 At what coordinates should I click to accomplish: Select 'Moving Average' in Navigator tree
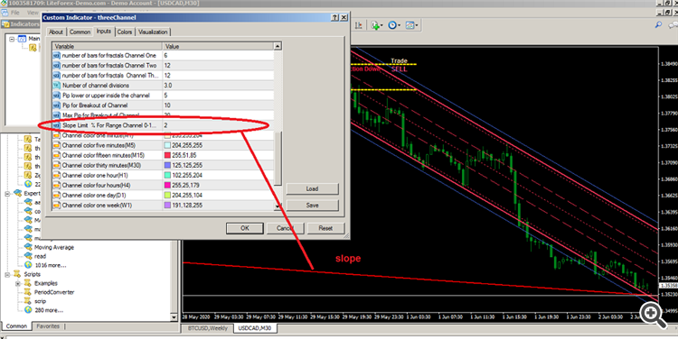coord(54,247)
